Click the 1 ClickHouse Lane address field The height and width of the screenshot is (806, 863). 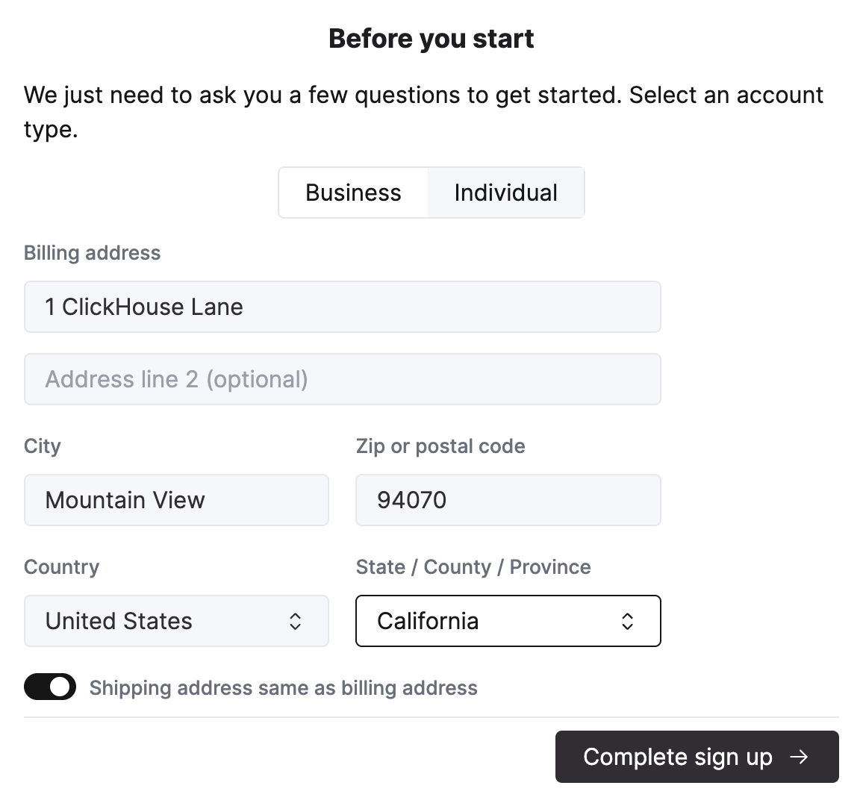(343, 307)
